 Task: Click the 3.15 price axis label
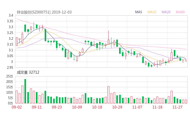pyautogui.click(x=10, y=44)
